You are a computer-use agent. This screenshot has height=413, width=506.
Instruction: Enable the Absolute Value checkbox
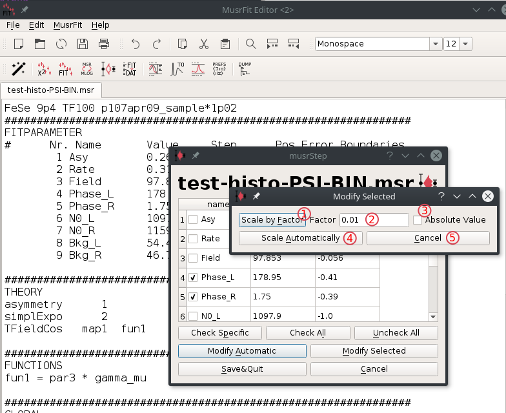418,220
